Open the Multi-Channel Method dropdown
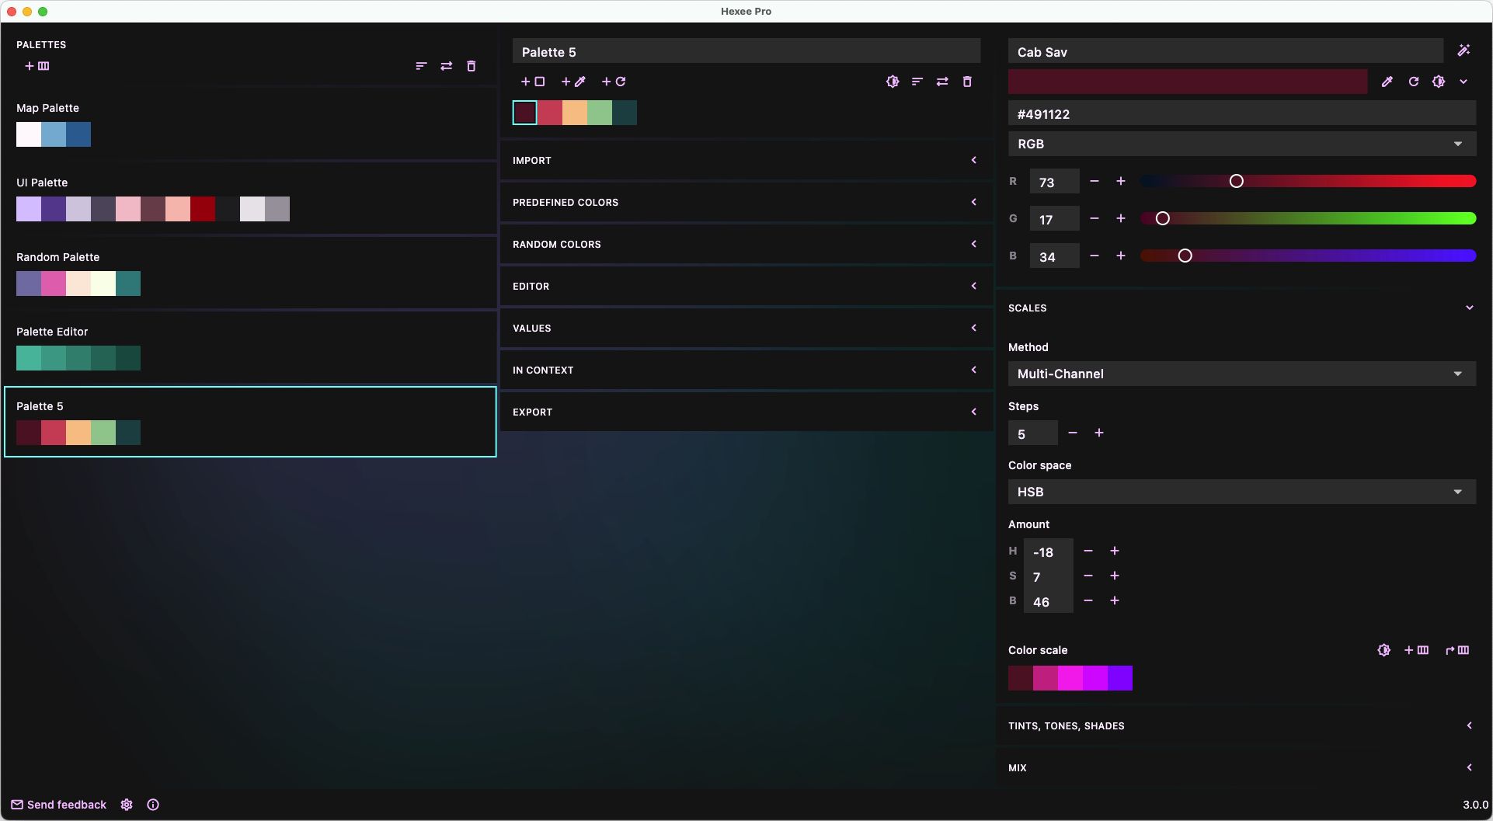The image size is (1493, 821). pos(1241,374)
